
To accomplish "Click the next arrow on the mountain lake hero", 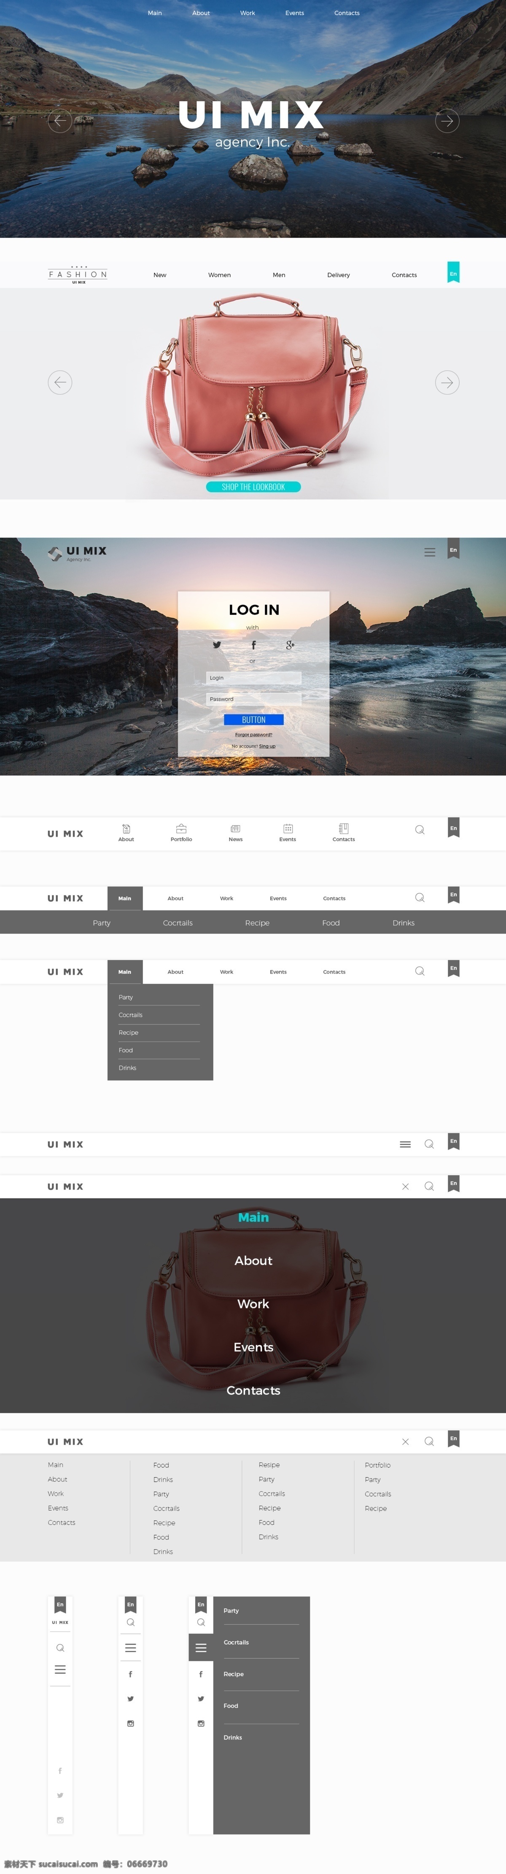I will tap(447, 121).
